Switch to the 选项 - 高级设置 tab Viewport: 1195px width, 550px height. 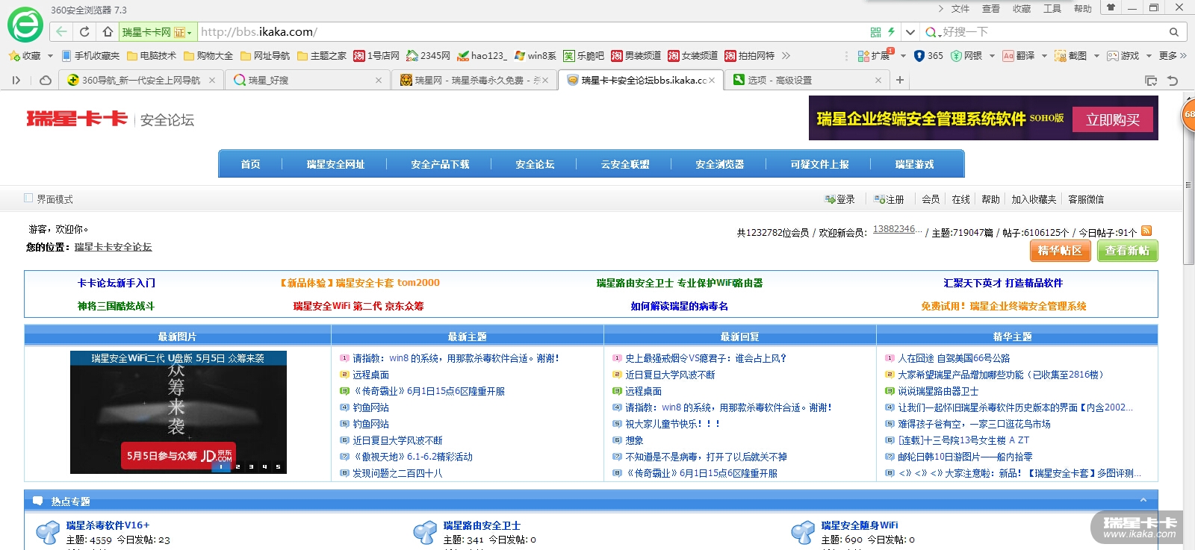(807, 80)
